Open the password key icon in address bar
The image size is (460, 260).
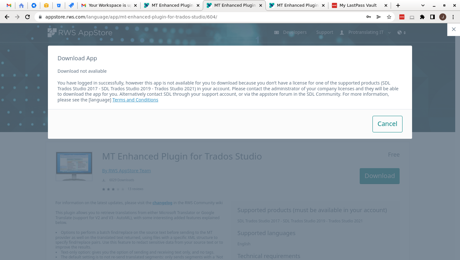pyautogui.click(x=368, y=17)
